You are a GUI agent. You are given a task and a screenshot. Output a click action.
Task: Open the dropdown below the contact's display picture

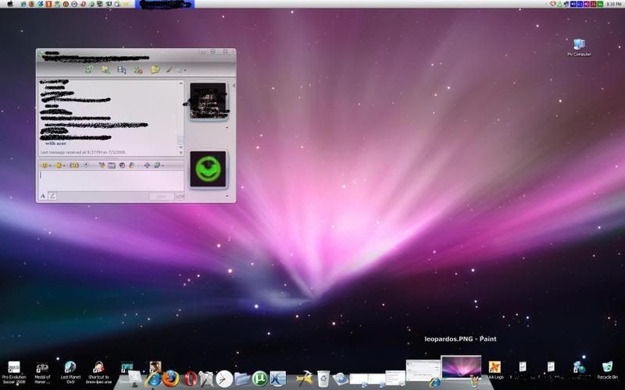pyautogui.click(x=227, y=127)
